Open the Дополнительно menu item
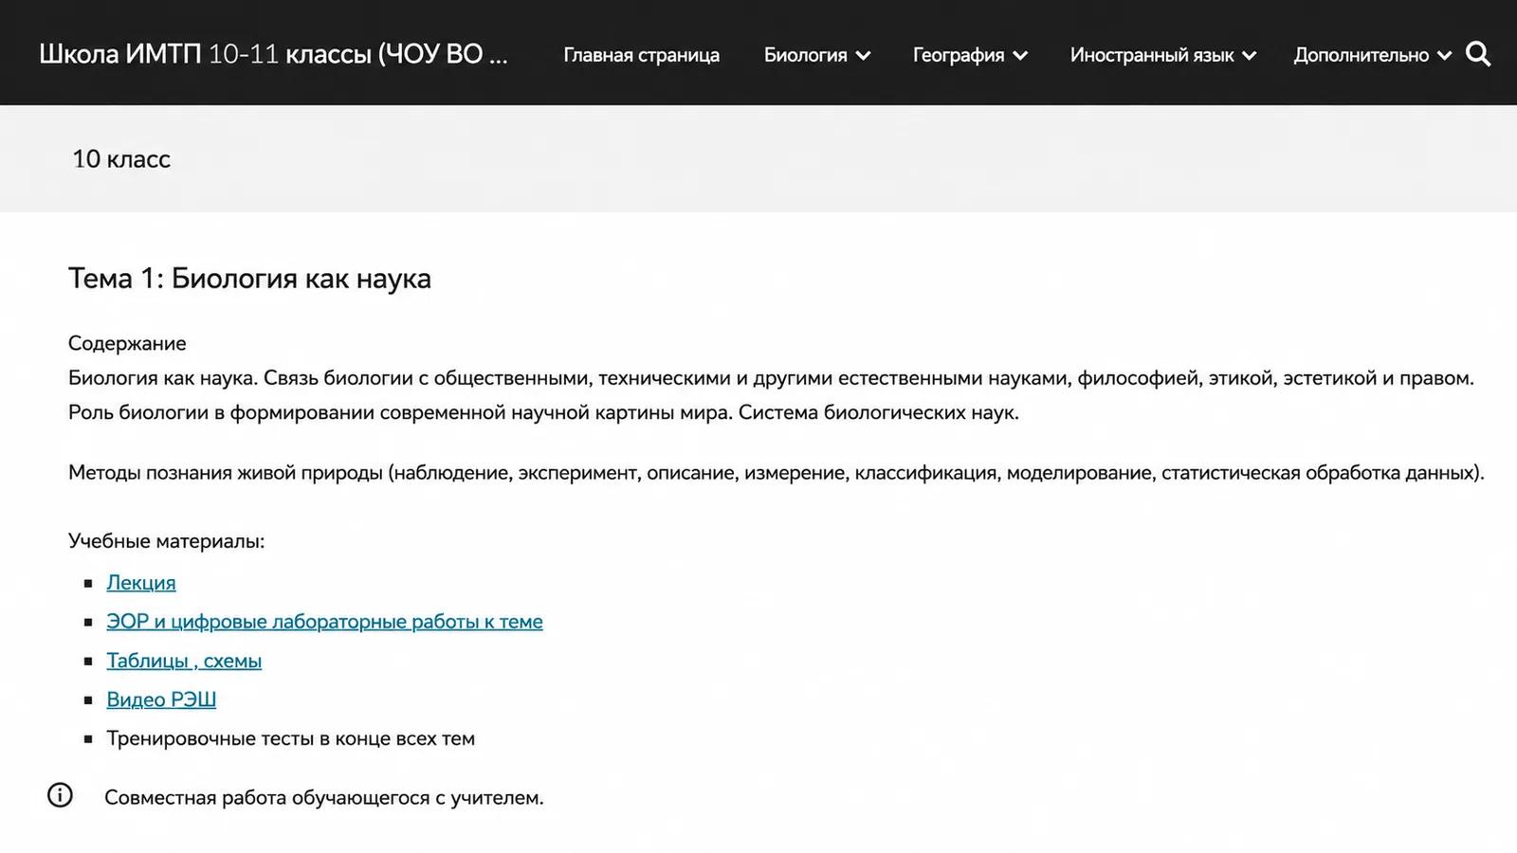 click(x=1361, y=55)
